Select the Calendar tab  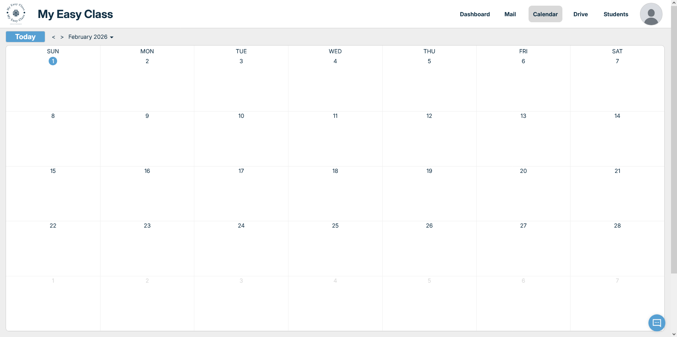click(x=545, y=14)
